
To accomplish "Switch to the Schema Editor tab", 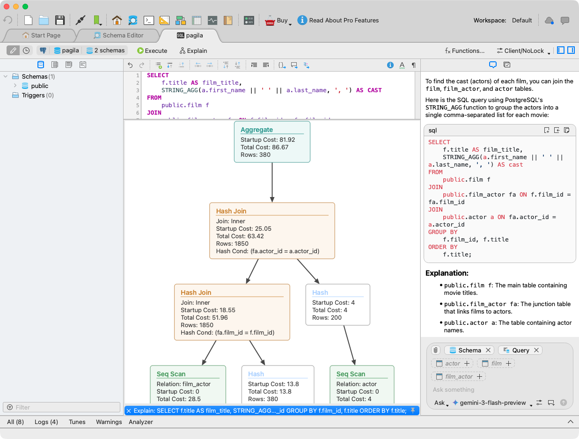I will pyautogui.click(x=118, y=35).
